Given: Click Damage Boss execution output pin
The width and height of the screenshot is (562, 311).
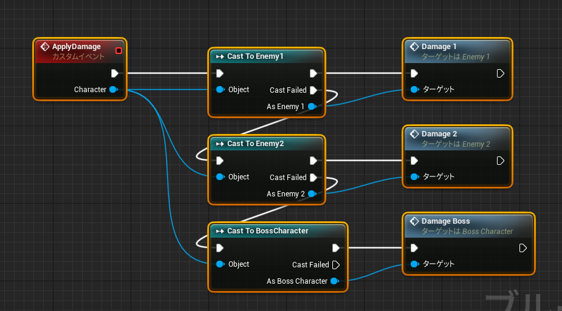Looking at the screenshot, I should click(x=523, y=248).
